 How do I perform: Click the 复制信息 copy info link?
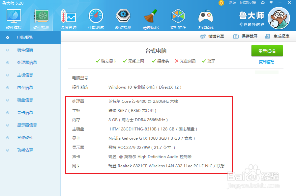[x=267, y=62]
